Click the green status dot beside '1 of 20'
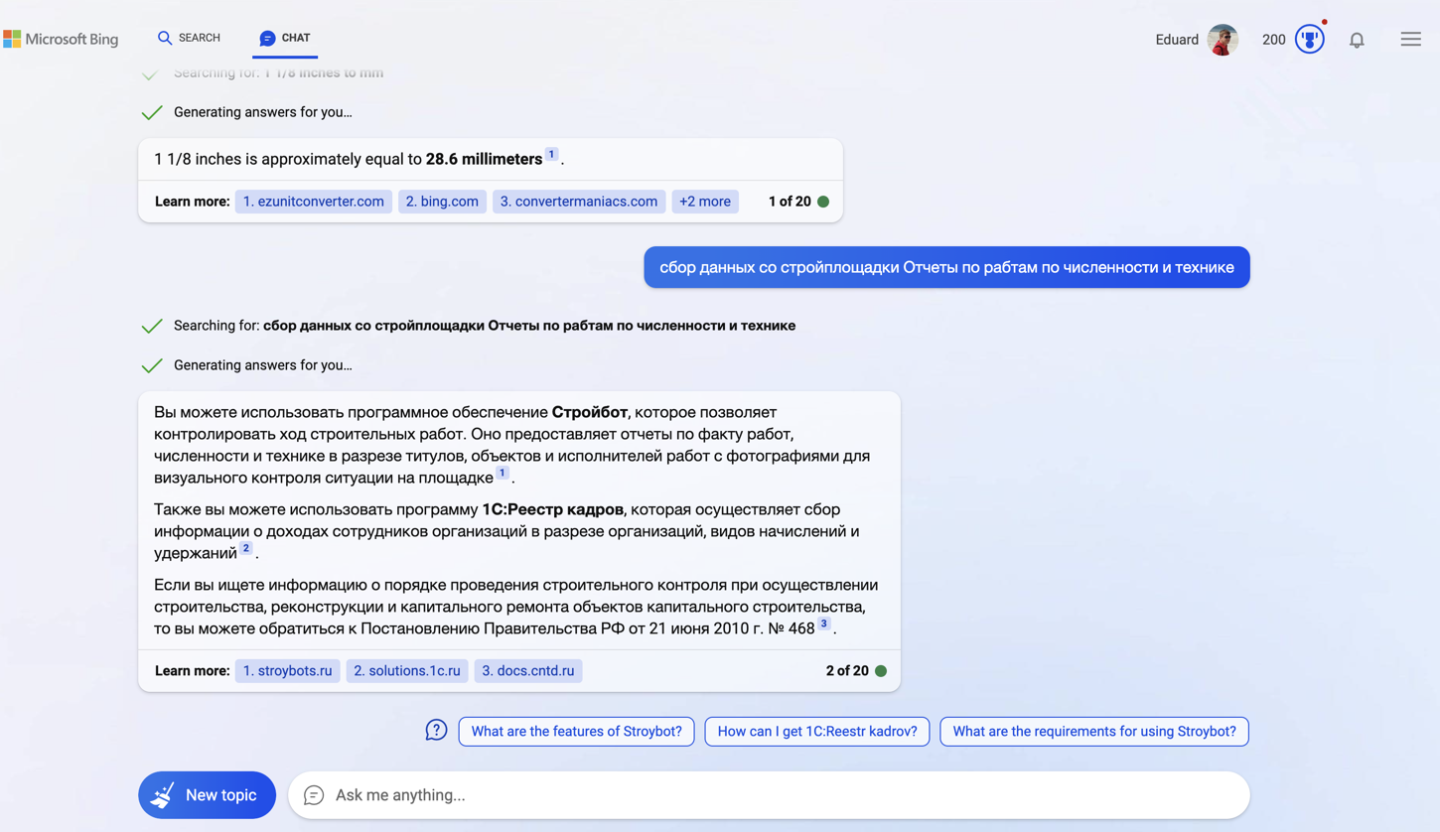Viewport: 1440px width, 832px height. (823, 202)
